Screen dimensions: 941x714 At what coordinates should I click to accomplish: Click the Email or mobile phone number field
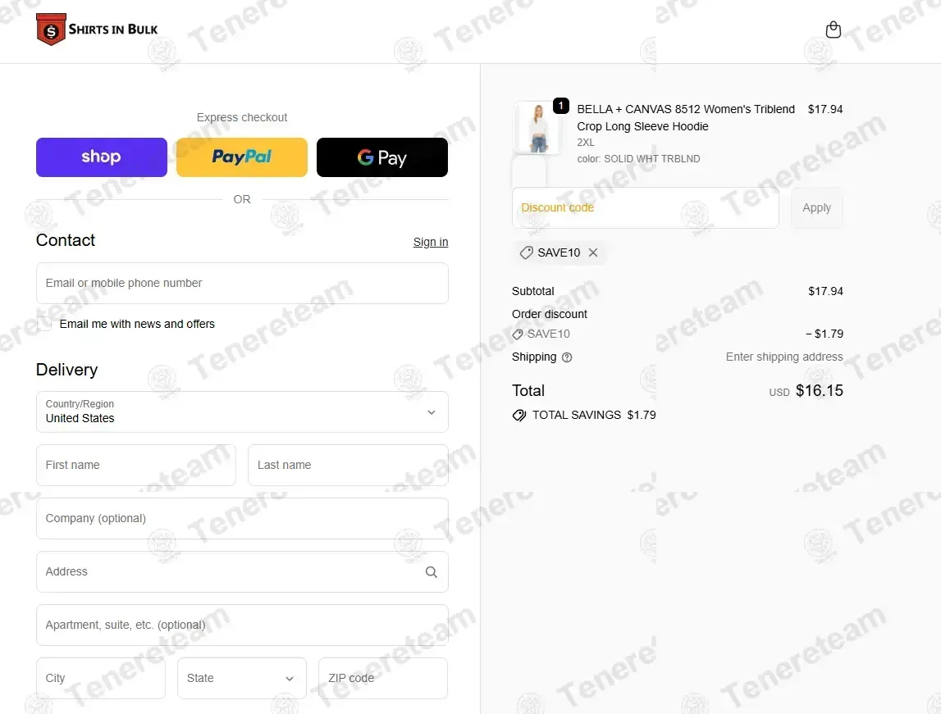242,283
